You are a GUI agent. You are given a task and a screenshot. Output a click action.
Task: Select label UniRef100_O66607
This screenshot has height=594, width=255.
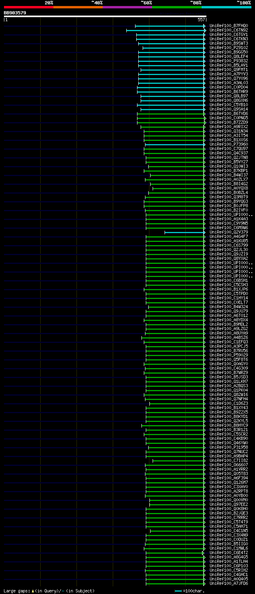point(229,465)
